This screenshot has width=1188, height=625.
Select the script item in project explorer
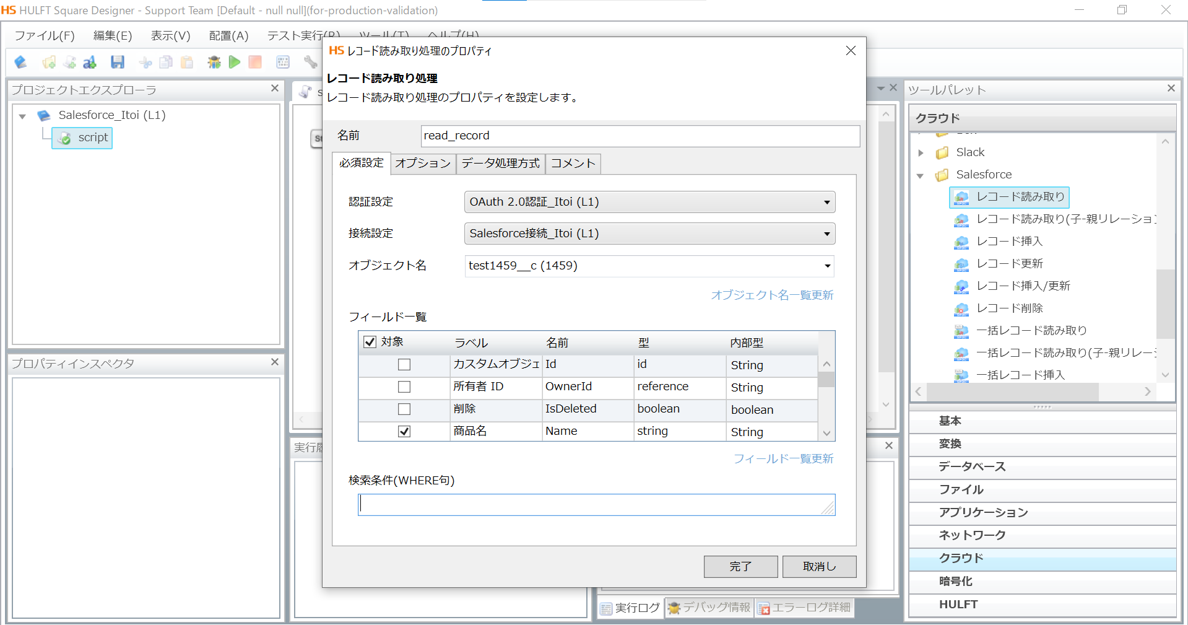click(82, 138)
